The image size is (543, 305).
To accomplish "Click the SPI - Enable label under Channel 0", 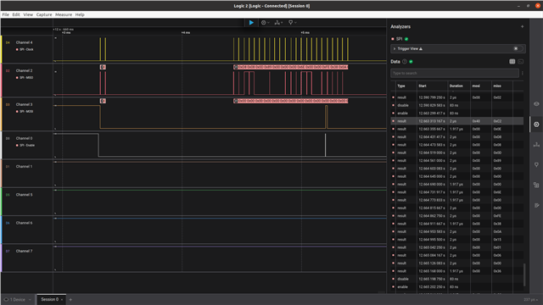I will [27, 145].
